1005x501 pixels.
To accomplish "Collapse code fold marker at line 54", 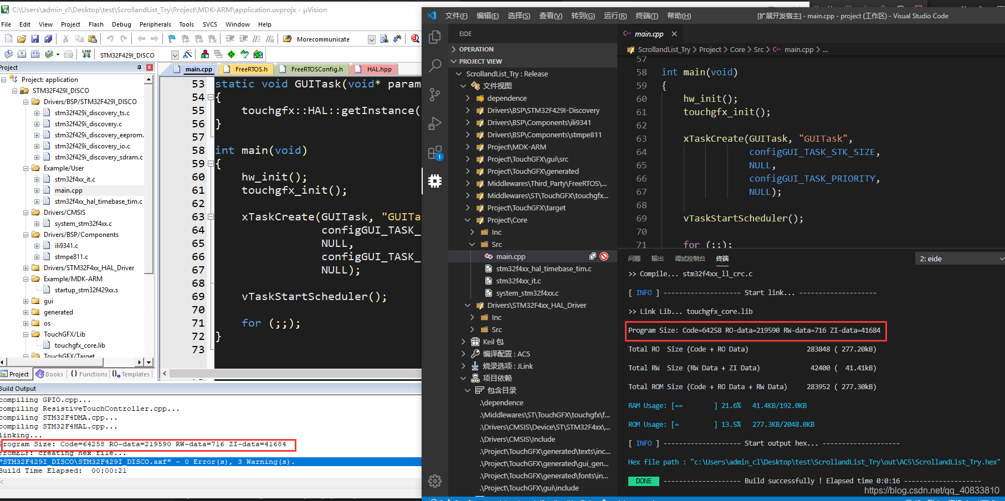I will (211, 97).
